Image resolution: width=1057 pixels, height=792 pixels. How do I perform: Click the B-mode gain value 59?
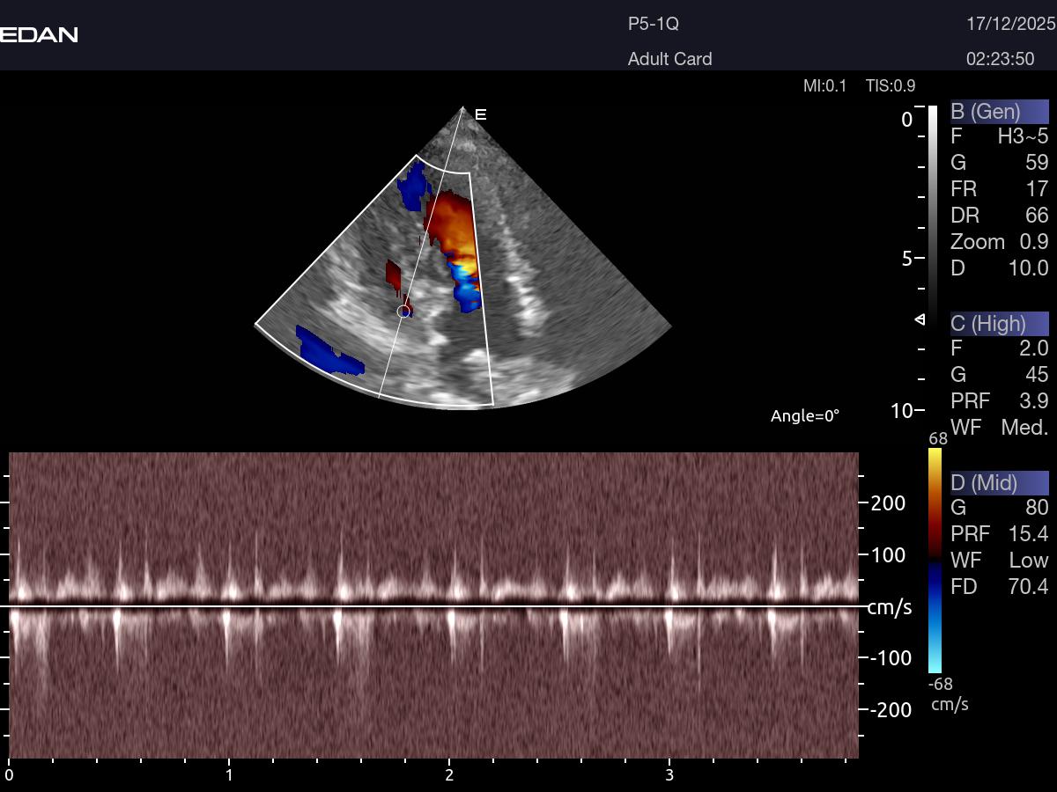pyautogui.click(x=1037, y=163)
